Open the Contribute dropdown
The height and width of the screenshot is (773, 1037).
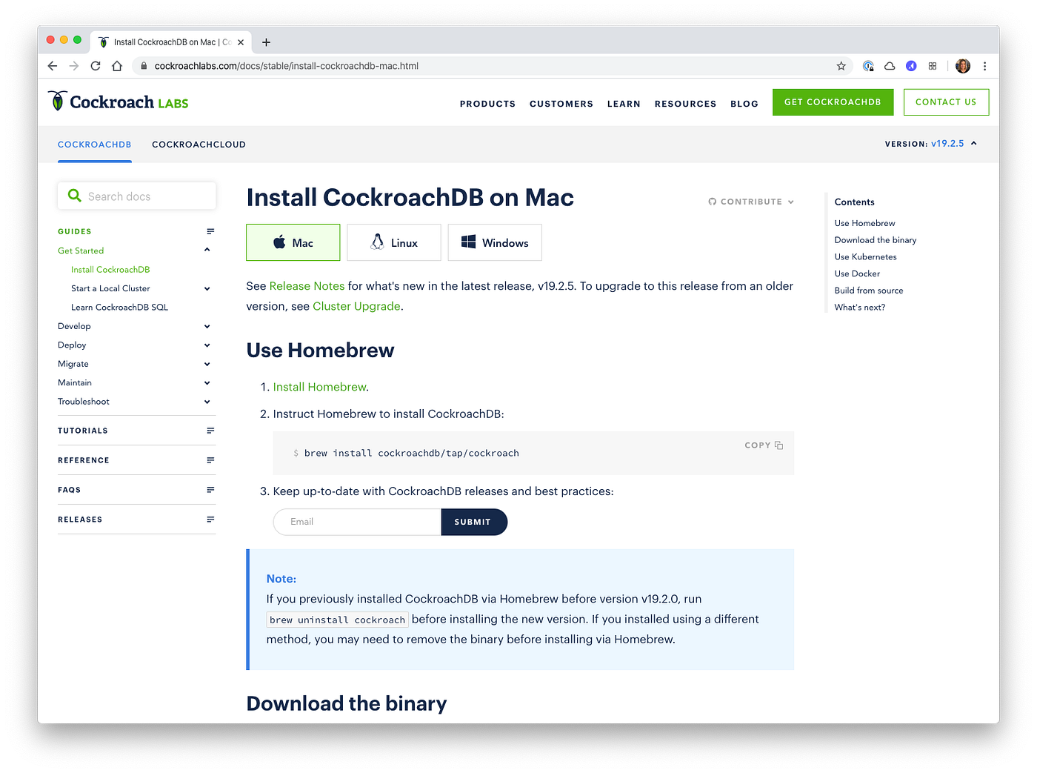pyautogui.click(x=751, y=202)
